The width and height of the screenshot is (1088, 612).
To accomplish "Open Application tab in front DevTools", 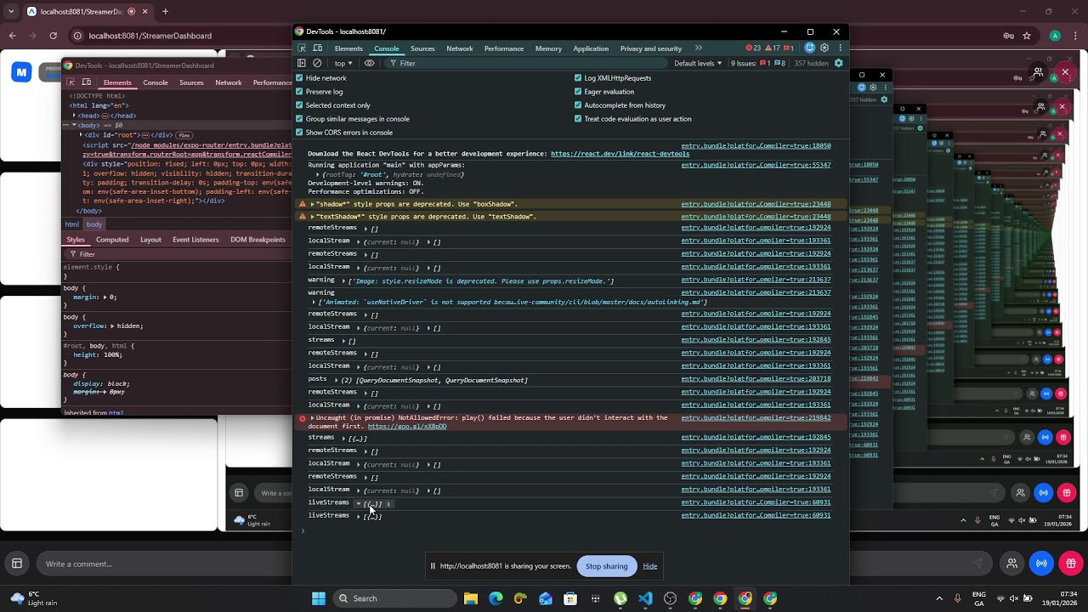I will click(591, 48).
